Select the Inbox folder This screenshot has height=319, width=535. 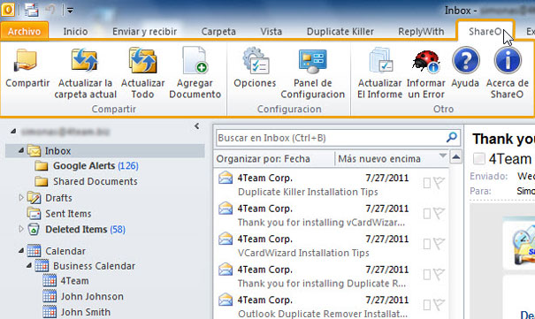click(x=105, y=150)
